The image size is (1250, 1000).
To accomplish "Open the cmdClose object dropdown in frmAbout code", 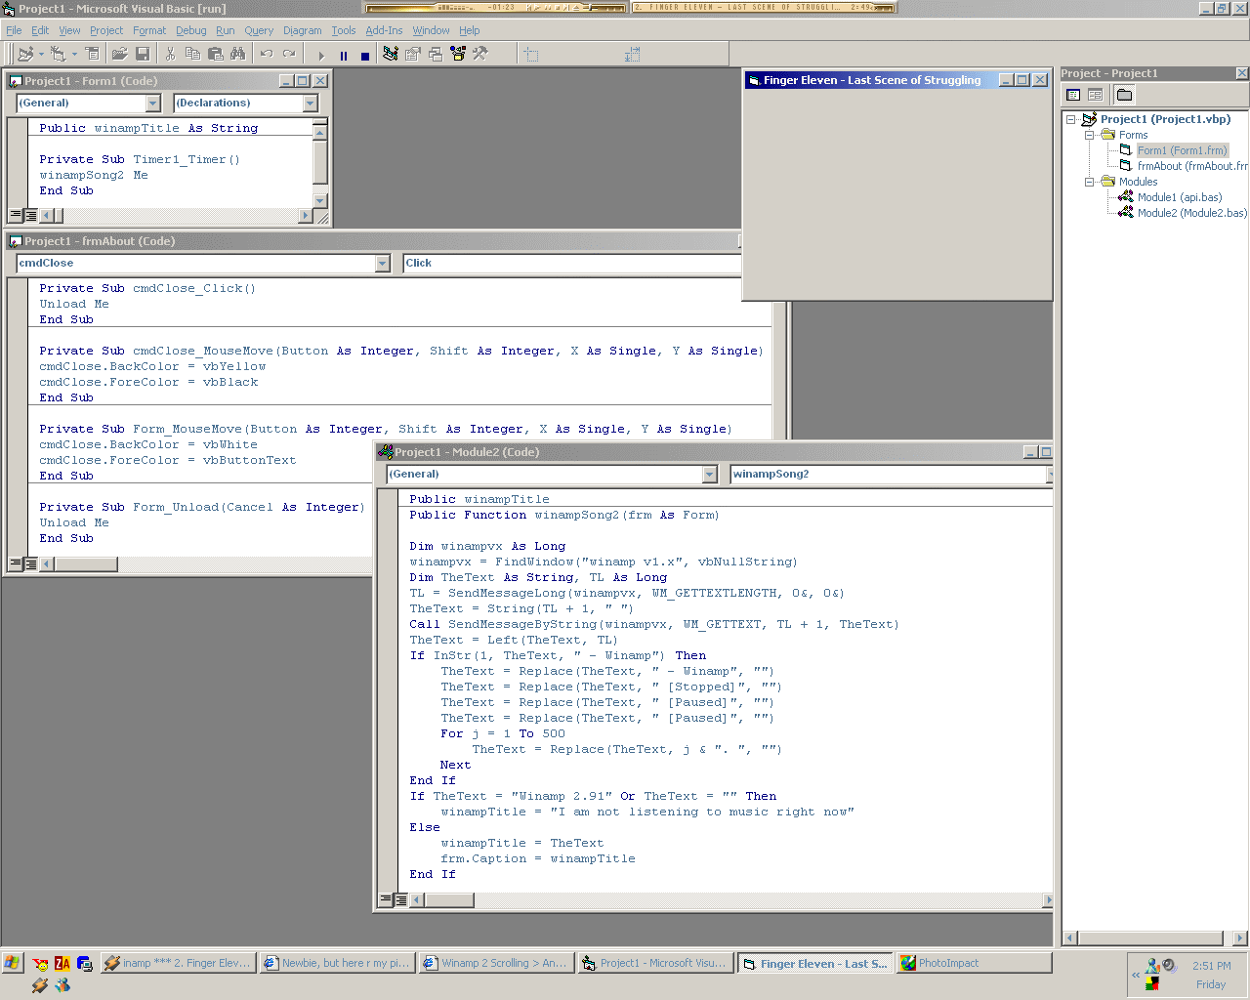I will click(383, 263).
